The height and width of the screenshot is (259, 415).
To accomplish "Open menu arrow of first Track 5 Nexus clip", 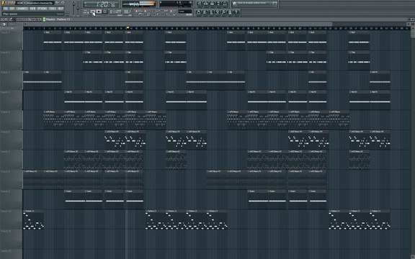I will coord(45,112).
